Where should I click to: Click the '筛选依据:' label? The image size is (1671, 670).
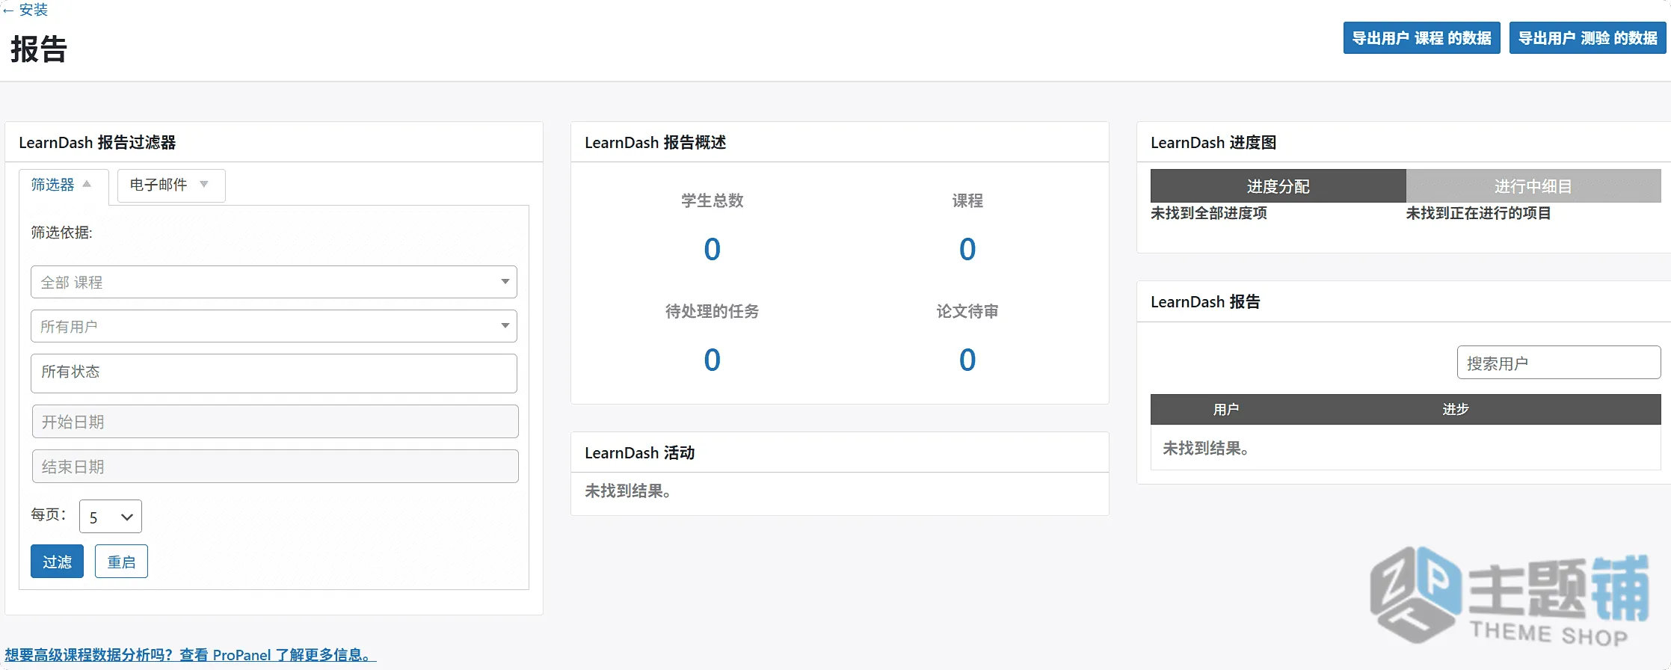(x=61, y=233)
